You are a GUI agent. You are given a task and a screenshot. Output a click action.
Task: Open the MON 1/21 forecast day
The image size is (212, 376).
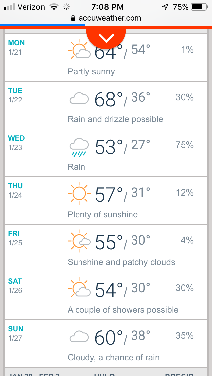coord(17,47)
